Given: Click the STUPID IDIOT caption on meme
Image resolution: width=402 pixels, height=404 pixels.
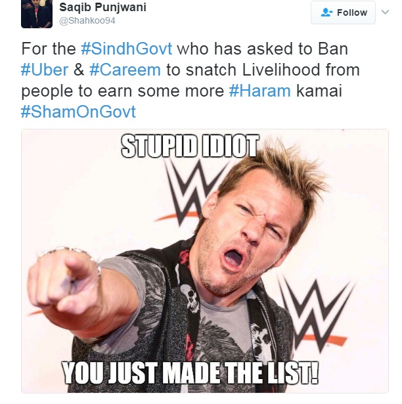Looking at the screenshot, I should [190, 146].
